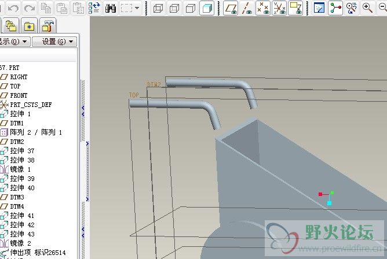The width and height of the screenshot is (387, 259).
Task: Click the Orient mode icon
Action: [352, 8]
